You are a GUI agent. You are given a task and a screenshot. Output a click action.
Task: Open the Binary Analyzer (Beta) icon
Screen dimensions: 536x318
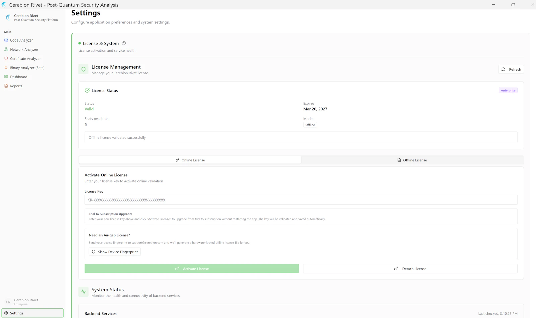click(6, 68)
